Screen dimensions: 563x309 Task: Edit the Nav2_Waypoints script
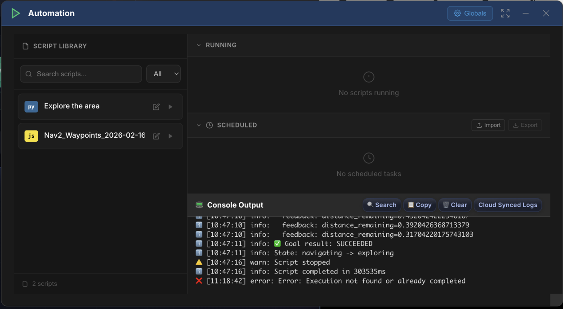click(x=156, y=136)
